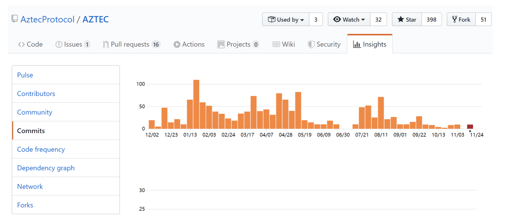Open the Pull requests tab
The image size is (507, 223).
tap(132, 44)
